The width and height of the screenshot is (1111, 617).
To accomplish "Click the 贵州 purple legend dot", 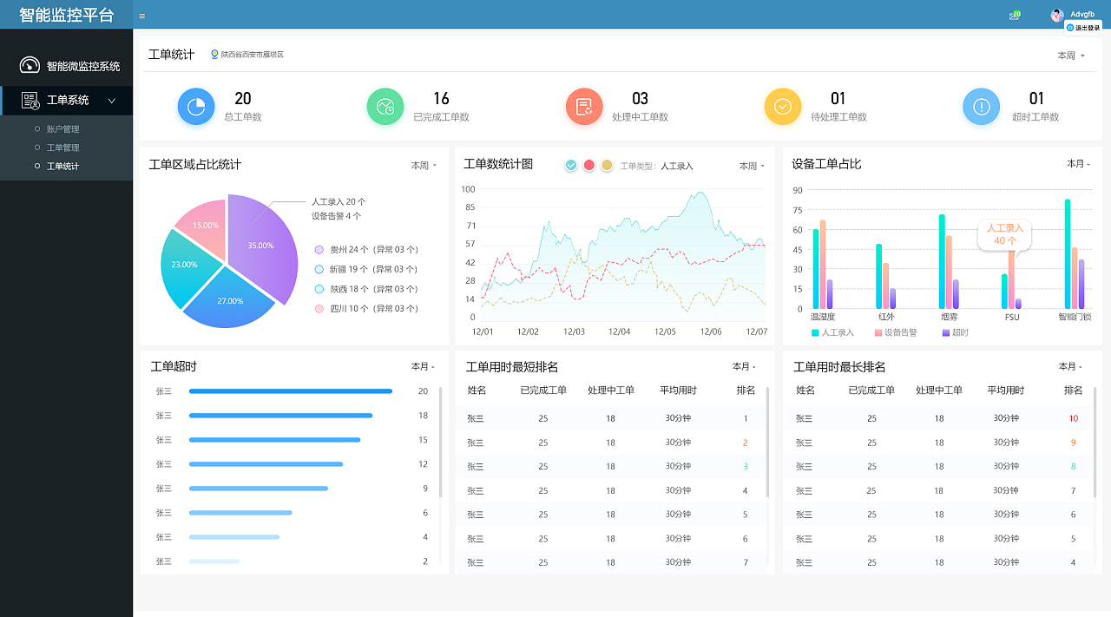I will [319, 250].
